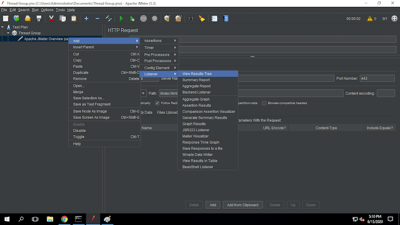Click the Cut scissors toolbar icon
Viewport: 400px width, 225px height.
click(x=51, y=18)
